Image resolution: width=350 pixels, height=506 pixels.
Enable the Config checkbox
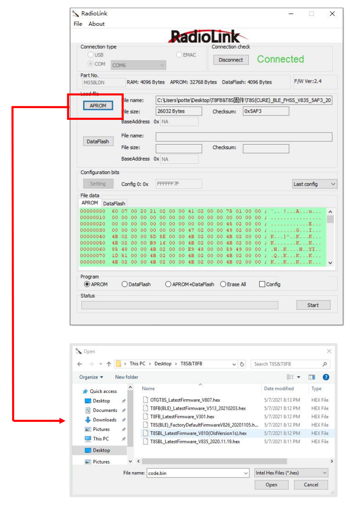pyautogui.click(x=262, y=284)
